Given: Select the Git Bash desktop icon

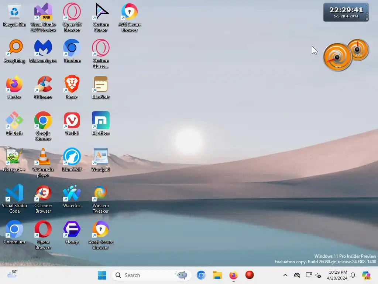Looking at the screenshot, I should click(x=14, y=124).
